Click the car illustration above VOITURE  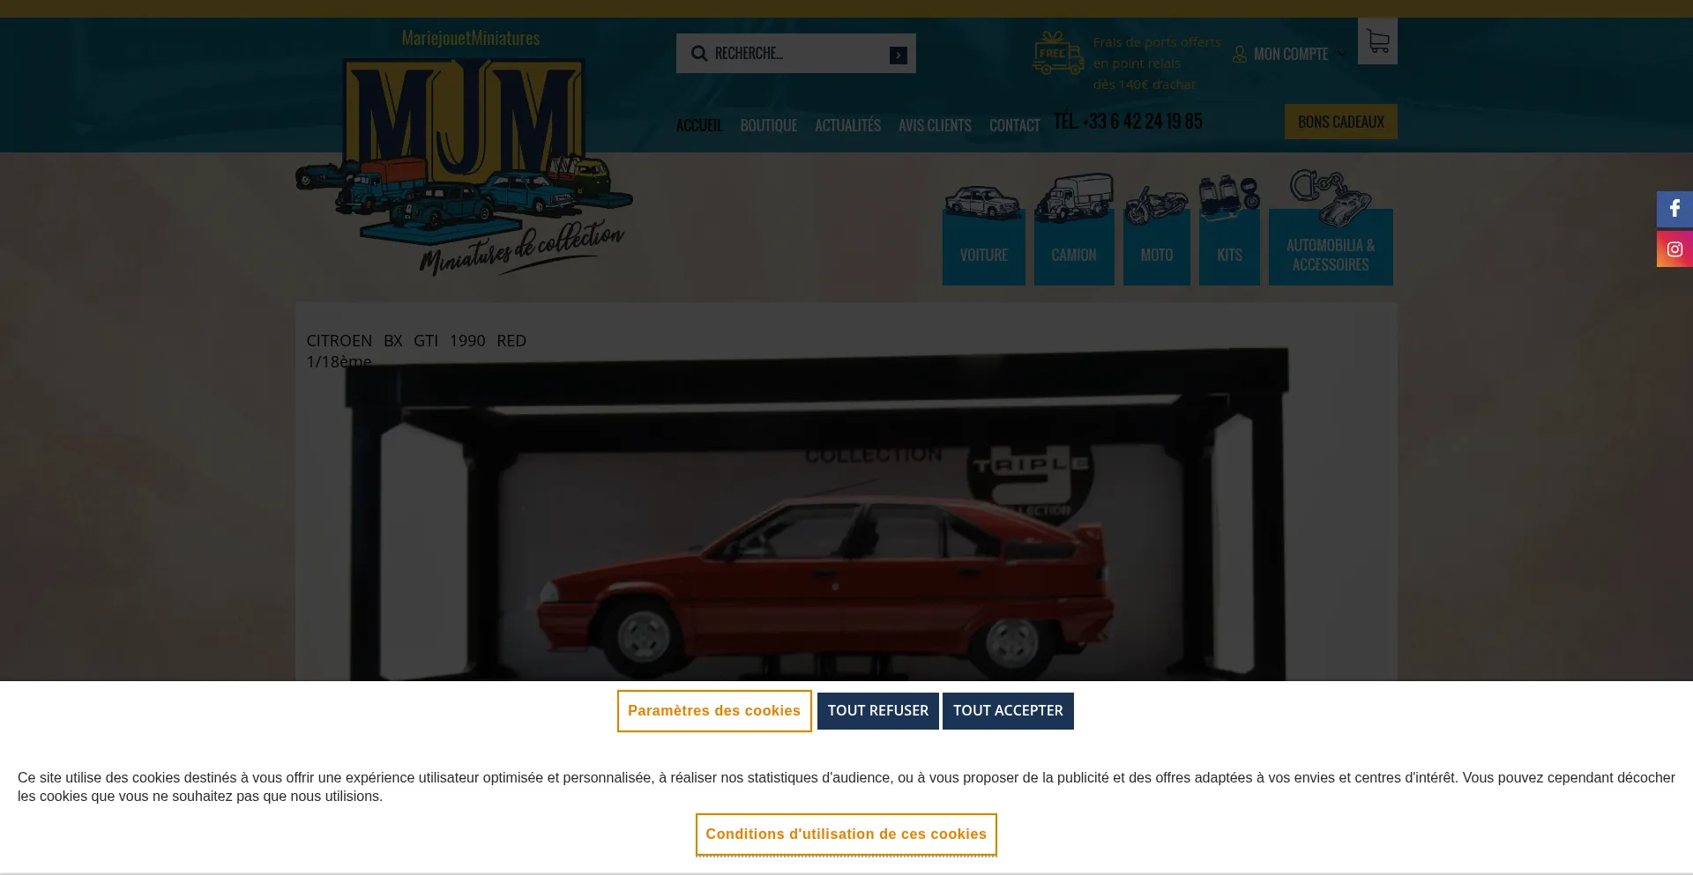(x=983, y=202)
